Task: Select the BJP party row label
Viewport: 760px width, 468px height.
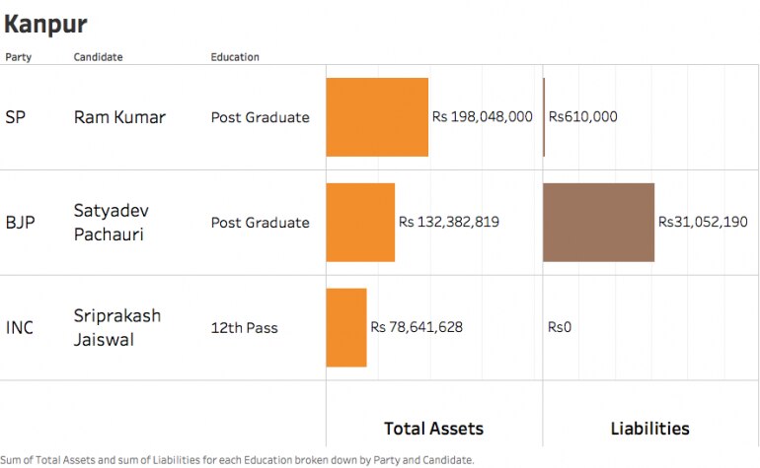Action: coord(20,223)
